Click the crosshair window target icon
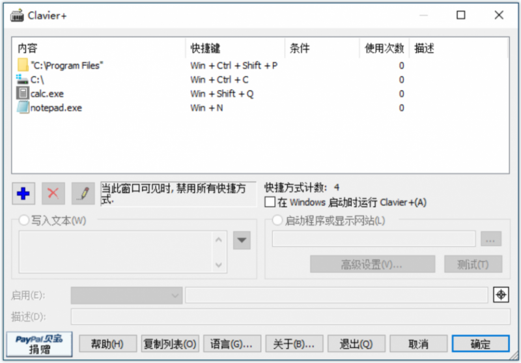 [501, 295]
